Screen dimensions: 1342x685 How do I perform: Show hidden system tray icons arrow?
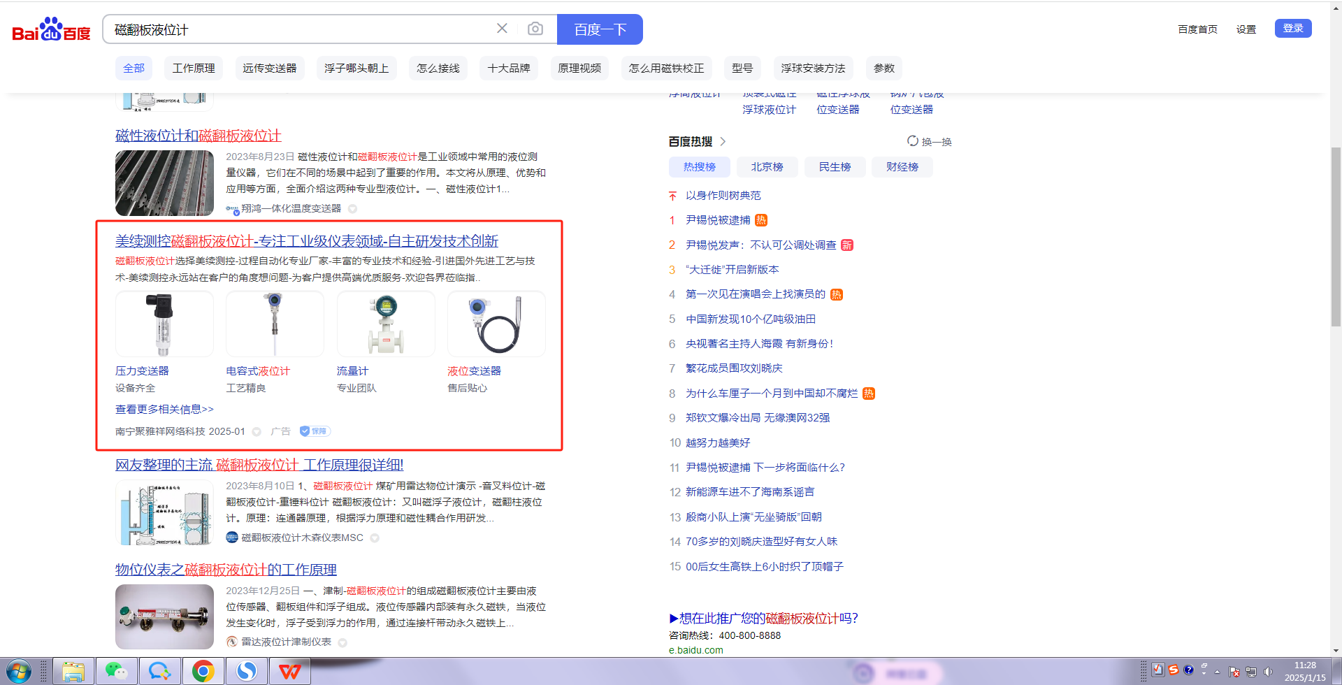(x=1217, y=672)
